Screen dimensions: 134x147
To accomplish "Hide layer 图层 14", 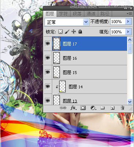I will click(47, 87).
